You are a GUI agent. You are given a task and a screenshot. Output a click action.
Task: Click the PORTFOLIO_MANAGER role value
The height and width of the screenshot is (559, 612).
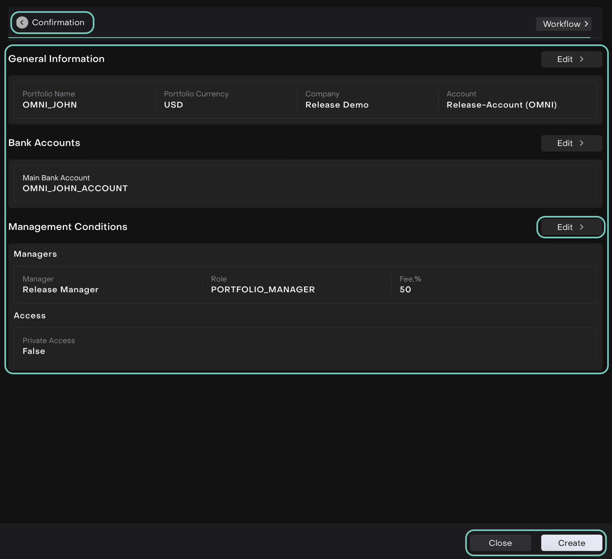click(x=263, y=289)
